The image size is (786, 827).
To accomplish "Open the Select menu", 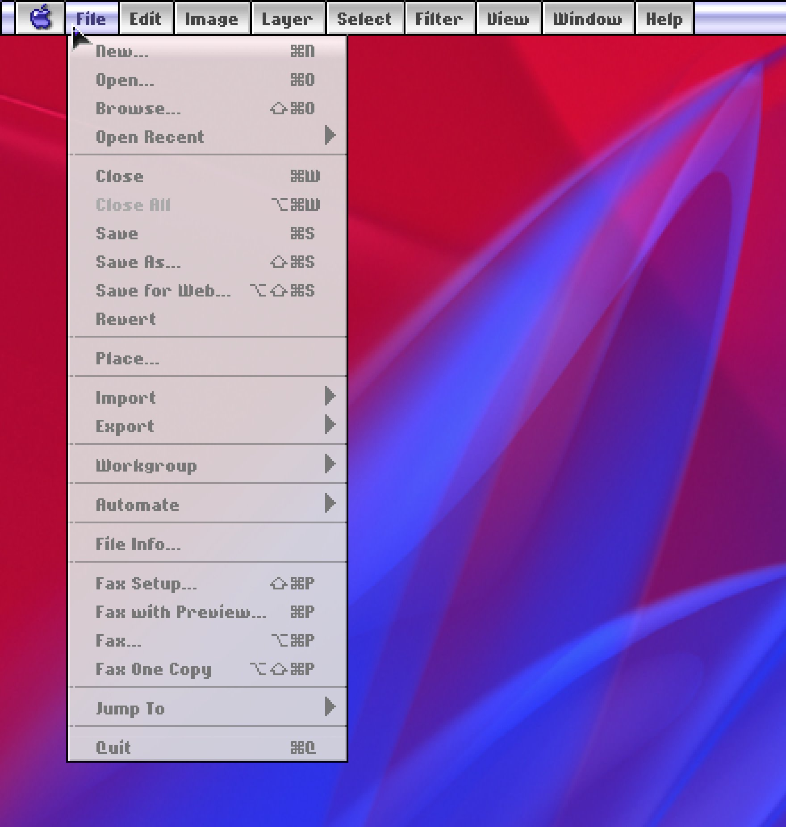I will [364, 18].
